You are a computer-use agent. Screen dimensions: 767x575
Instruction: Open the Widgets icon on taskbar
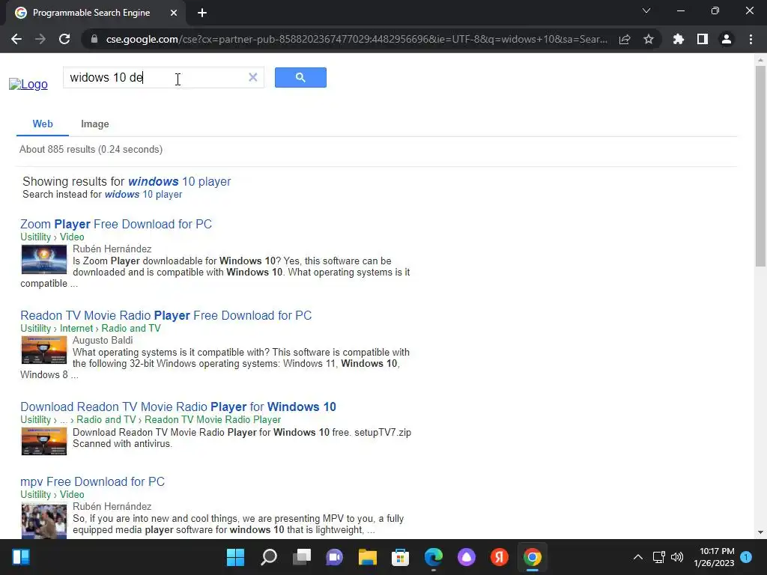click(21, 557)
